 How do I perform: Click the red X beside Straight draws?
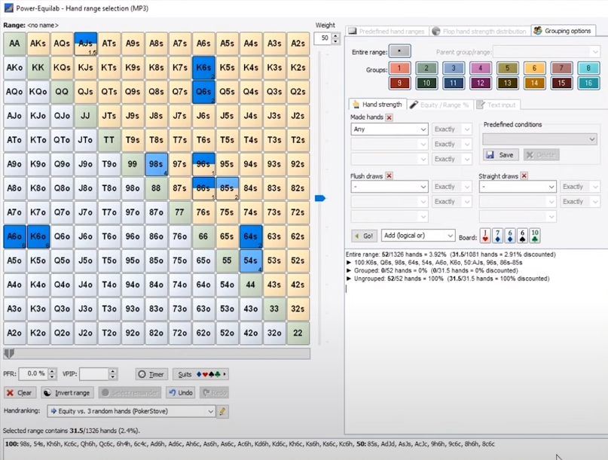pos(524,175)
